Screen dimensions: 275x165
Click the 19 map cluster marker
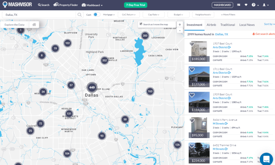[55, 48]
